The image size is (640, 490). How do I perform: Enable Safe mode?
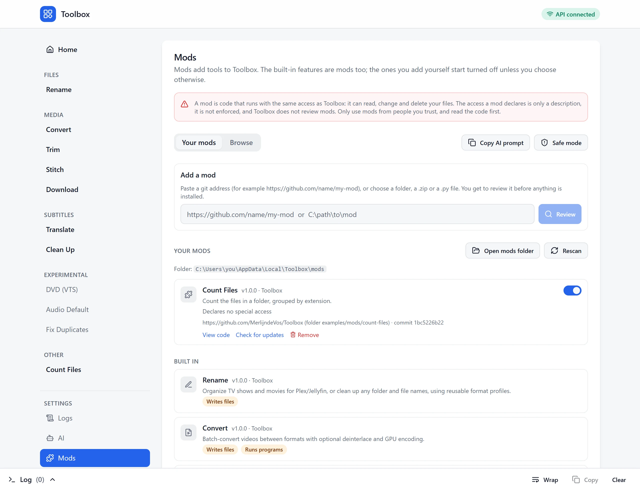tap(561, 142)
